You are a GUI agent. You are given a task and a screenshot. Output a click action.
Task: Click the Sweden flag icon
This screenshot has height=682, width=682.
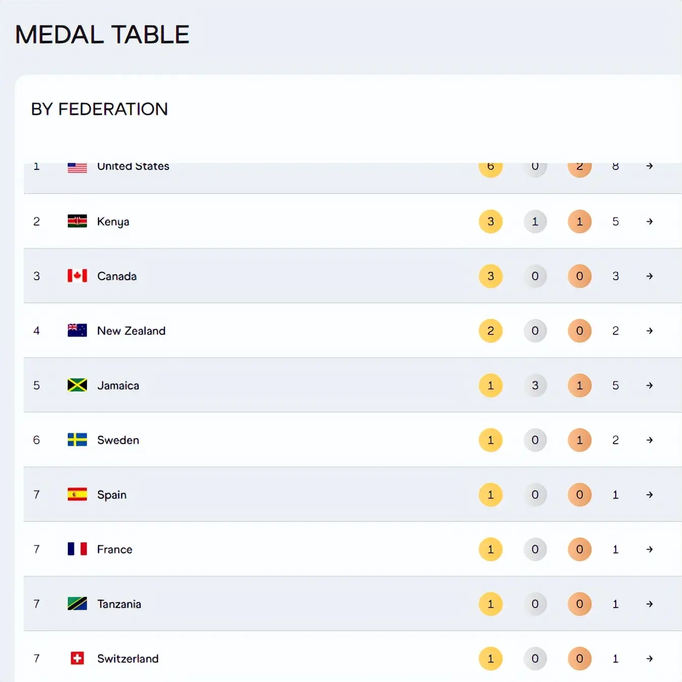(x=77, y=440)
